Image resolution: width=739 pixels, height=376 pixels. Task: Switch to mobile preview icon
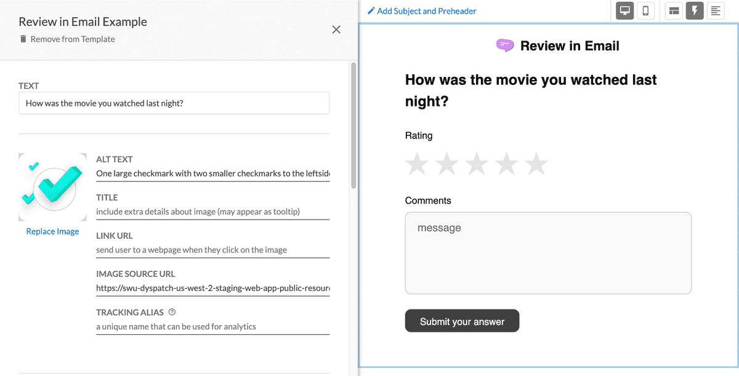[645, 10]
